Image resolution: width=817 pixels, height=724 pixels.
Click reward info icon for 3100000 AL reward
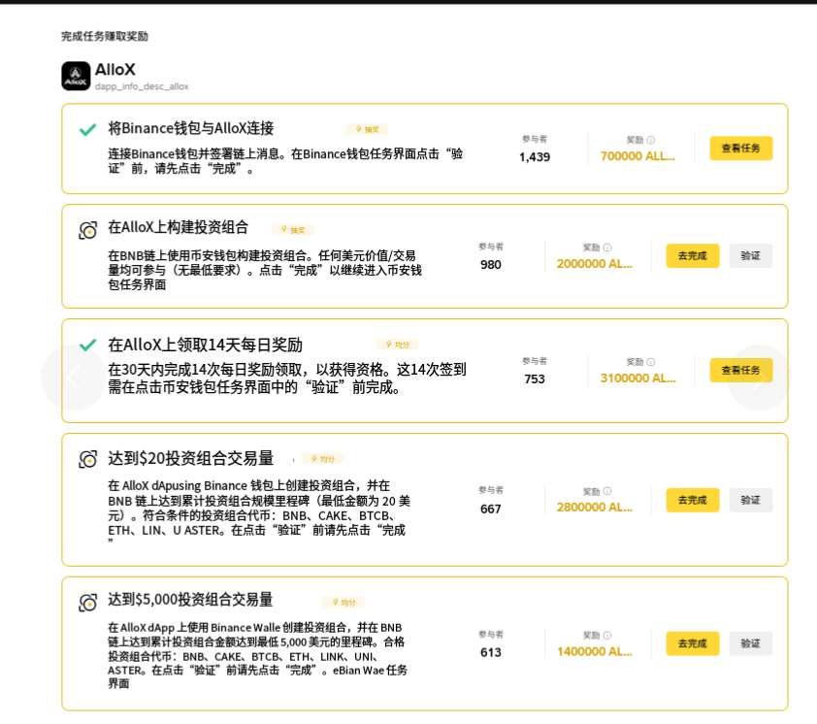(651, 362)
